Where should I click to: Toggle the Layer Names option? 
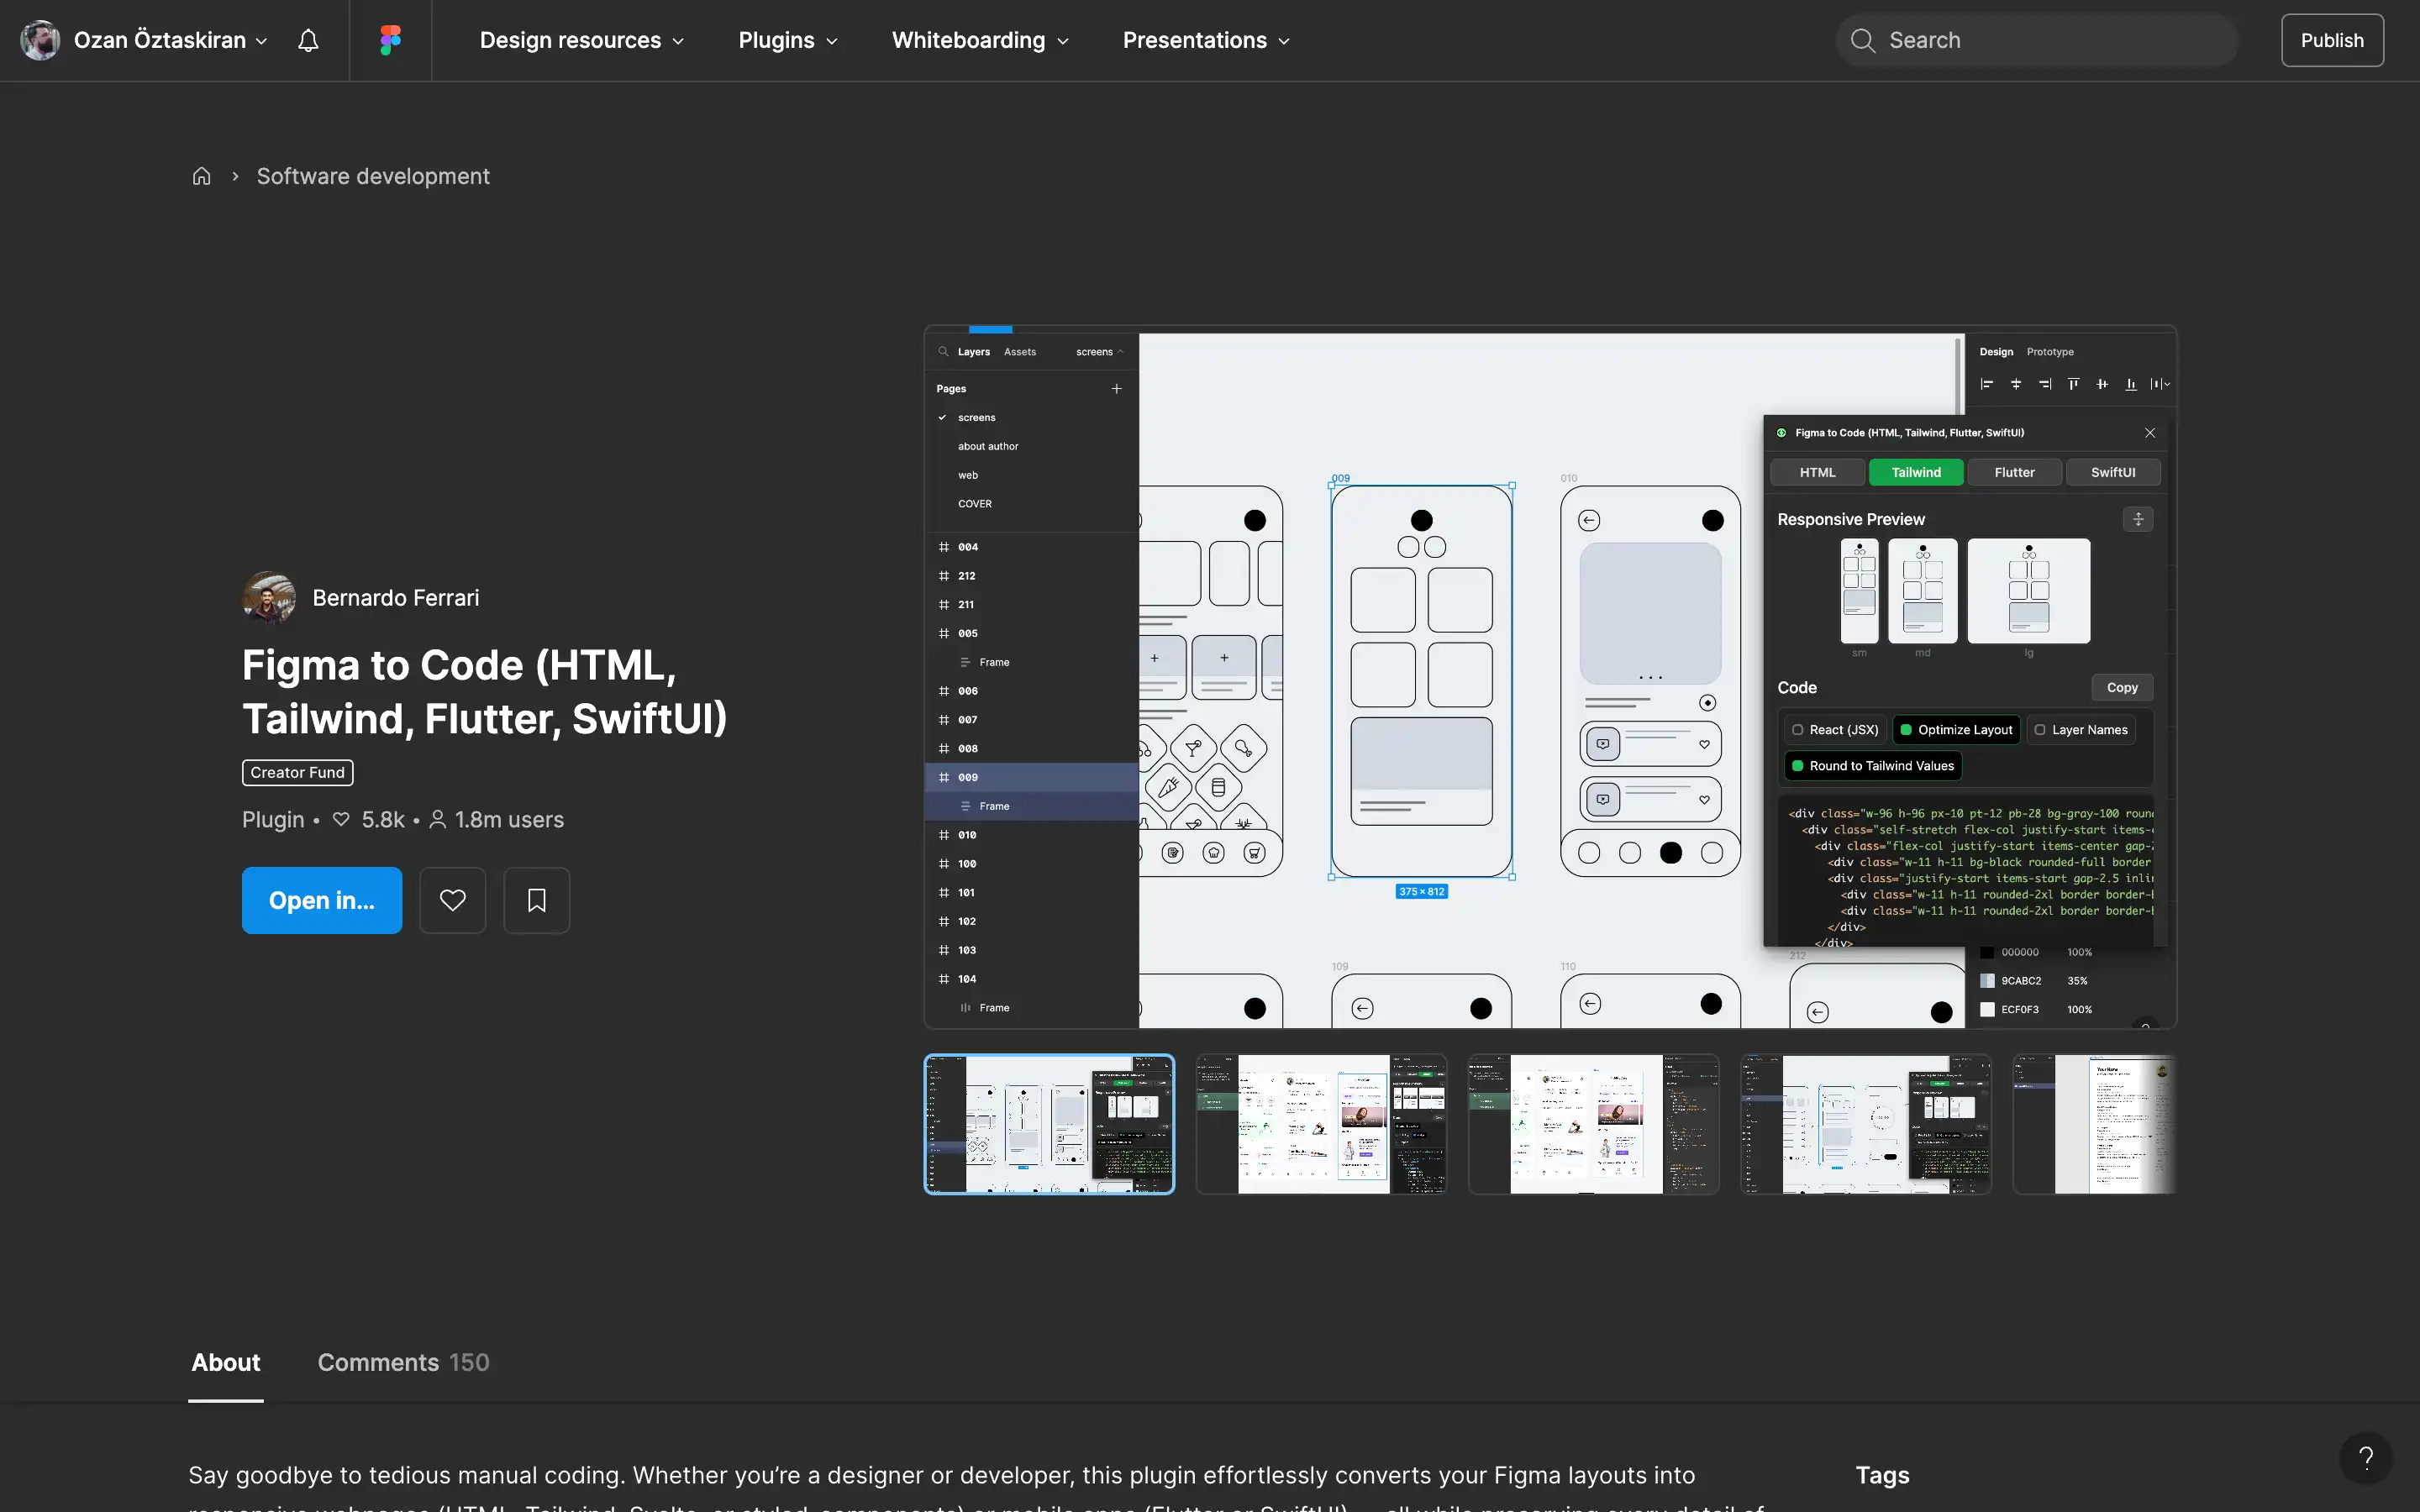[2081, 730]
